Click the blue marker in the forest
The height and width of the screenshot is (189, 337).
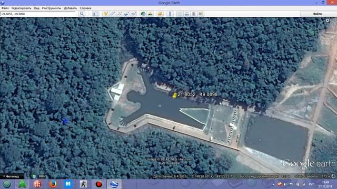click(x=65, y=121)
